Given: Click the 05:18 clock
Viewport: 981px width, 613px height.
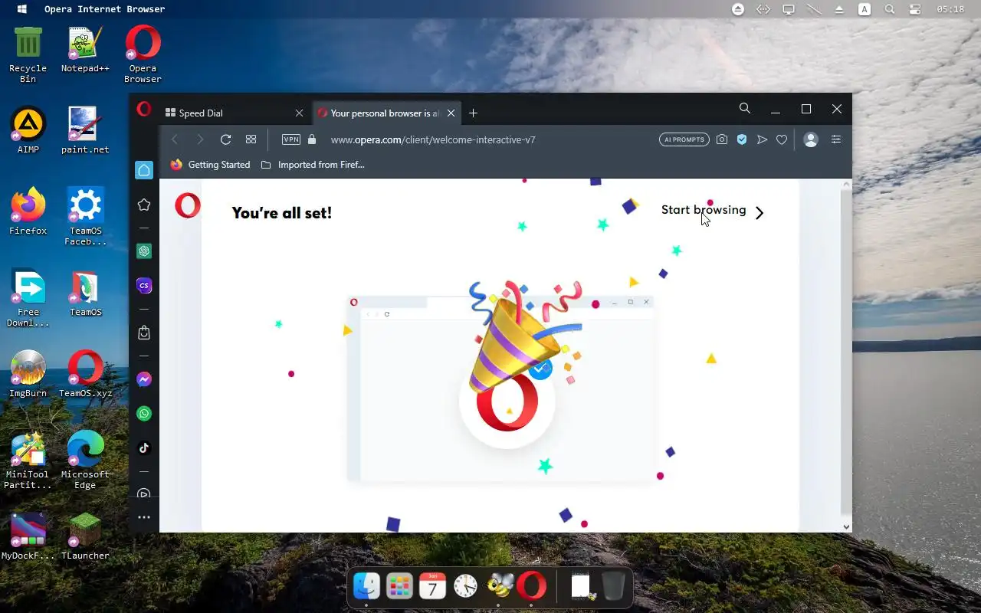Looking at the screenshot, I should click(950, 9).
